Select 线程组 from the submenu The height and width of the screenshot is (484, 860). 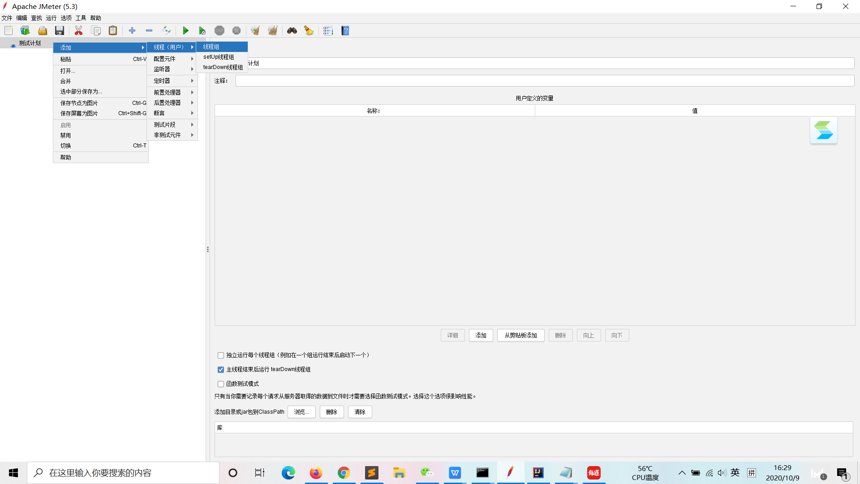tap(222, 47)
